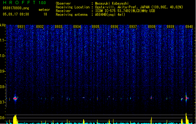Click the tall yellow power peak near 0931
The height and width of the screenshot is (124, 196).
tap(15, 119)
